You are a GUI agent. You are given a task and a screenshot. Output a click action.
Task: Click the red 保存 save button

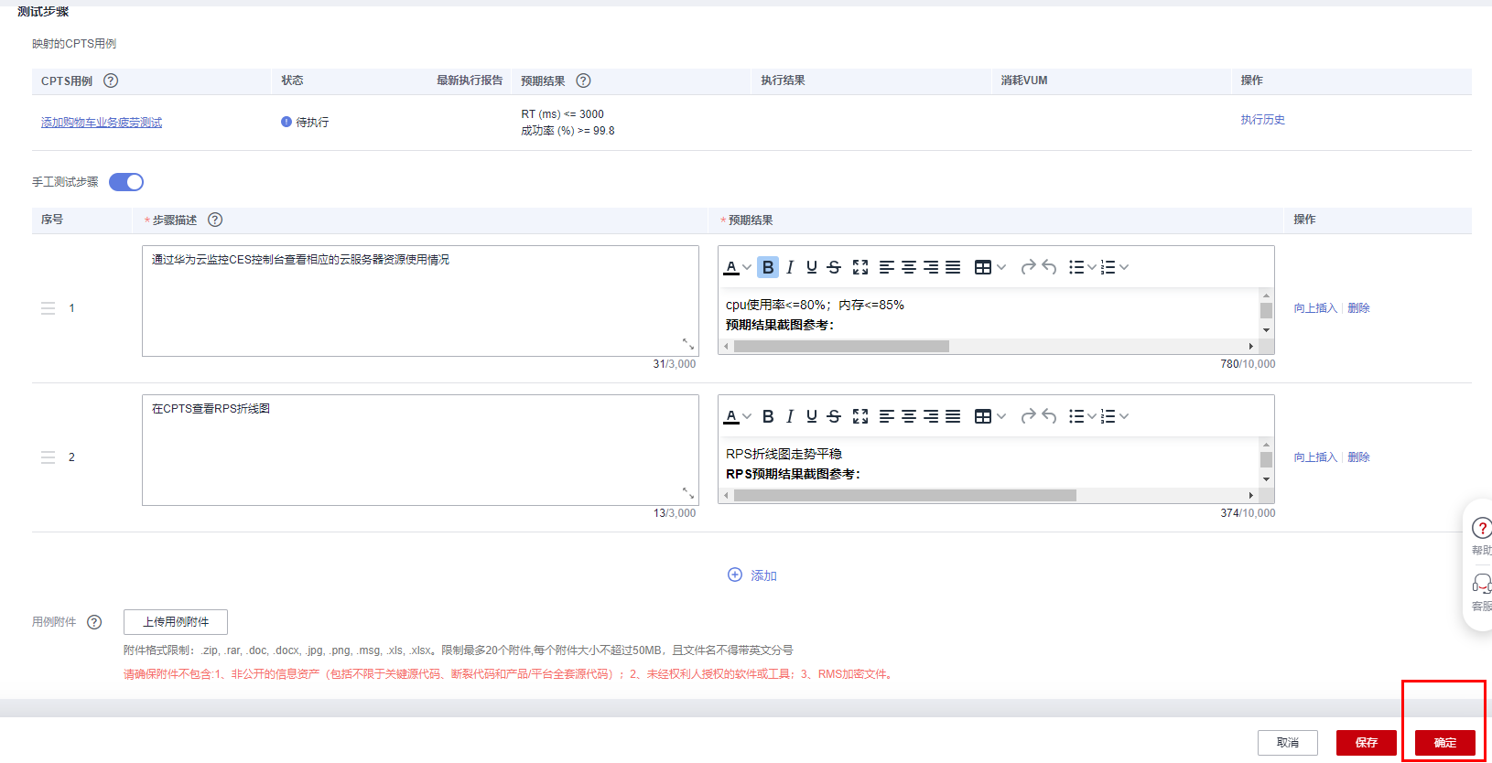click(1367, 743)
